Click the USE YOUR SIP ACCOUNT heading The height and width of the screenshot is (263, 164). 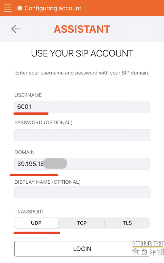pos(82,53)
